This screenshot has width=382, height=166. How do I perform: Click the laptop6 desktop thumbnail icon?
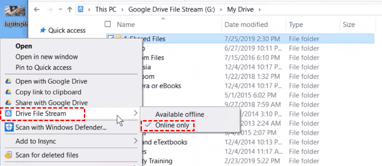pos(15,12)
